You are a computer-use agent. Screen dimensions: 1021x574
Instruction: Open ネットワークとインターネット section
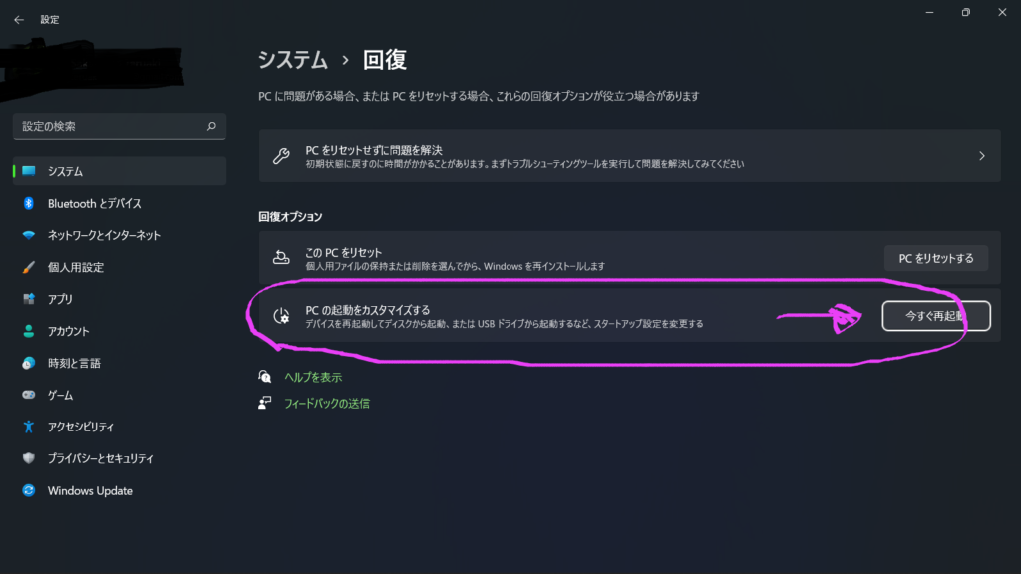(x=120, y=235)
